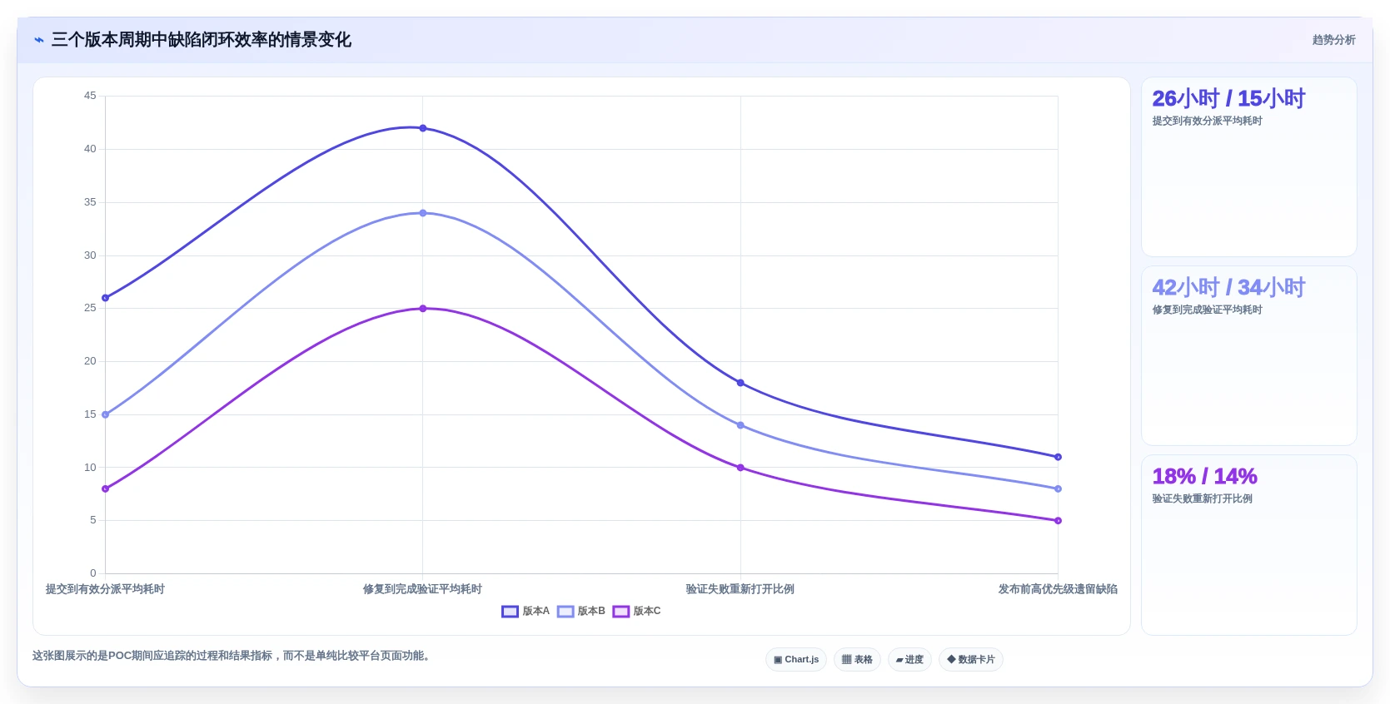Viewport: 1390px width, 704px height.
Task: Click 版本A peak point at 42
Action: pos(423,128)
